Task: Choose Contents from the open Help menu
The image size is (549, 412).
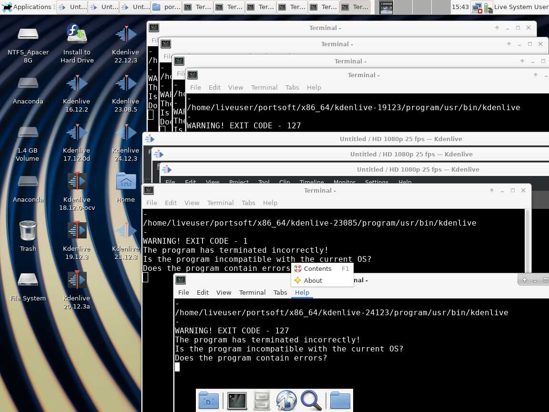Action: (x=322, y=269)
